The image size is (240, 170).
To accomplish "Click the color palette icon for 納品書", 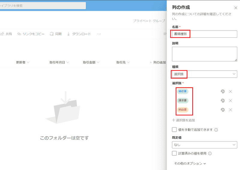I will 223,110.
